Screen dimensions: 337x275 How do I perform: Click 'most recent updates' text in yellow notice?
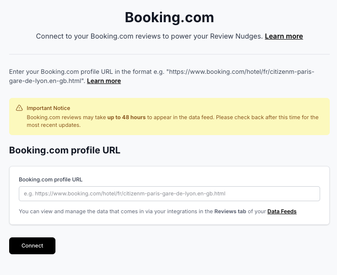[x=54, y=125]
